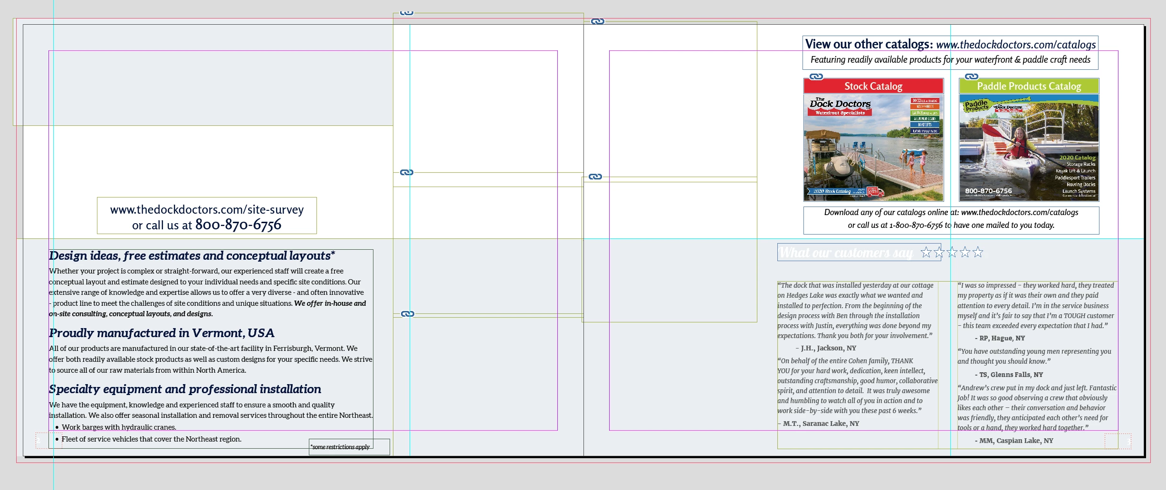Click the '– M.T., Saranac Lake, NY' attribution
Screen dimensions: 1166x490
(x=819, y=424)
